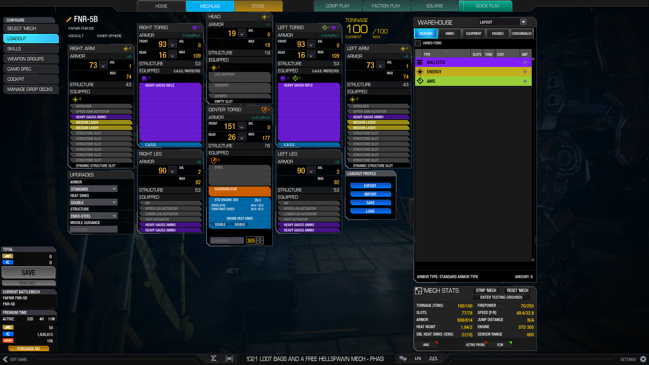Click the settings gear icon
Viewport: 649px width, 365px height.
643,359
